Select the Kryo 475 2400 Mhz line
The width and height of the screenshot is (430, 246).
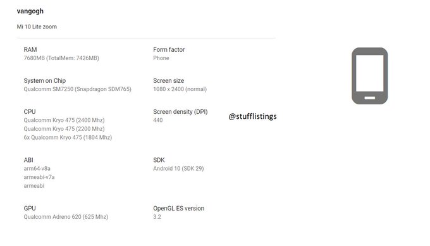(x=64, y=120)
